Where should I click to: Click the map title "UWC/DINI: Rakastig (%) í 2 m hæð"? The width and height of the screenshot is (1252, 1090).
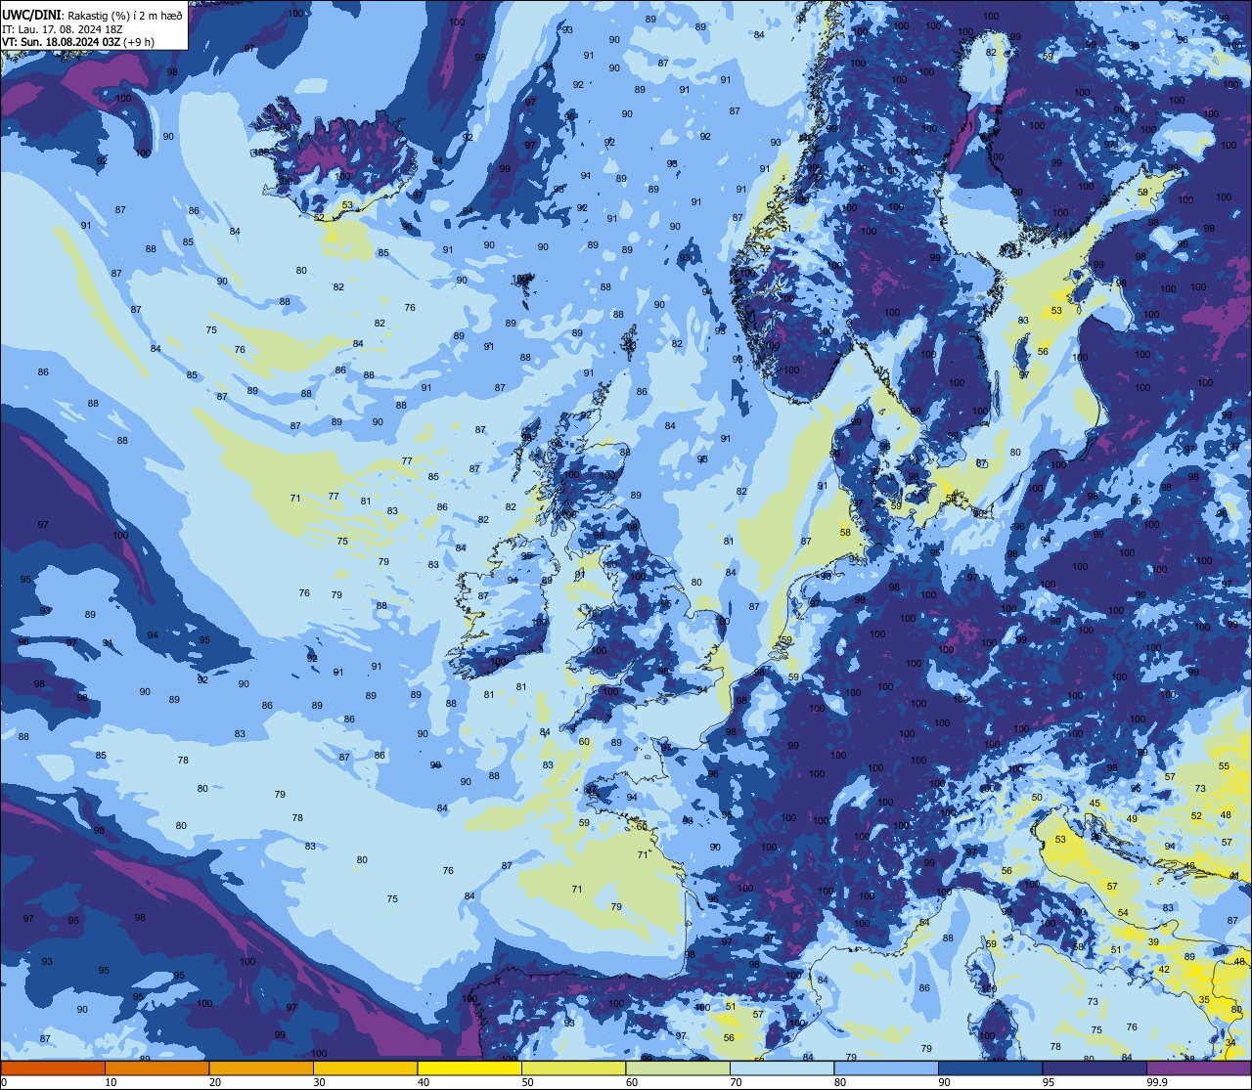click(92, 15)
